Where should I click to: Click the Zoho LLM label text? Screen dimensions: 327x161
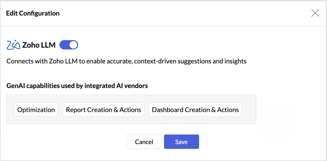39,45
